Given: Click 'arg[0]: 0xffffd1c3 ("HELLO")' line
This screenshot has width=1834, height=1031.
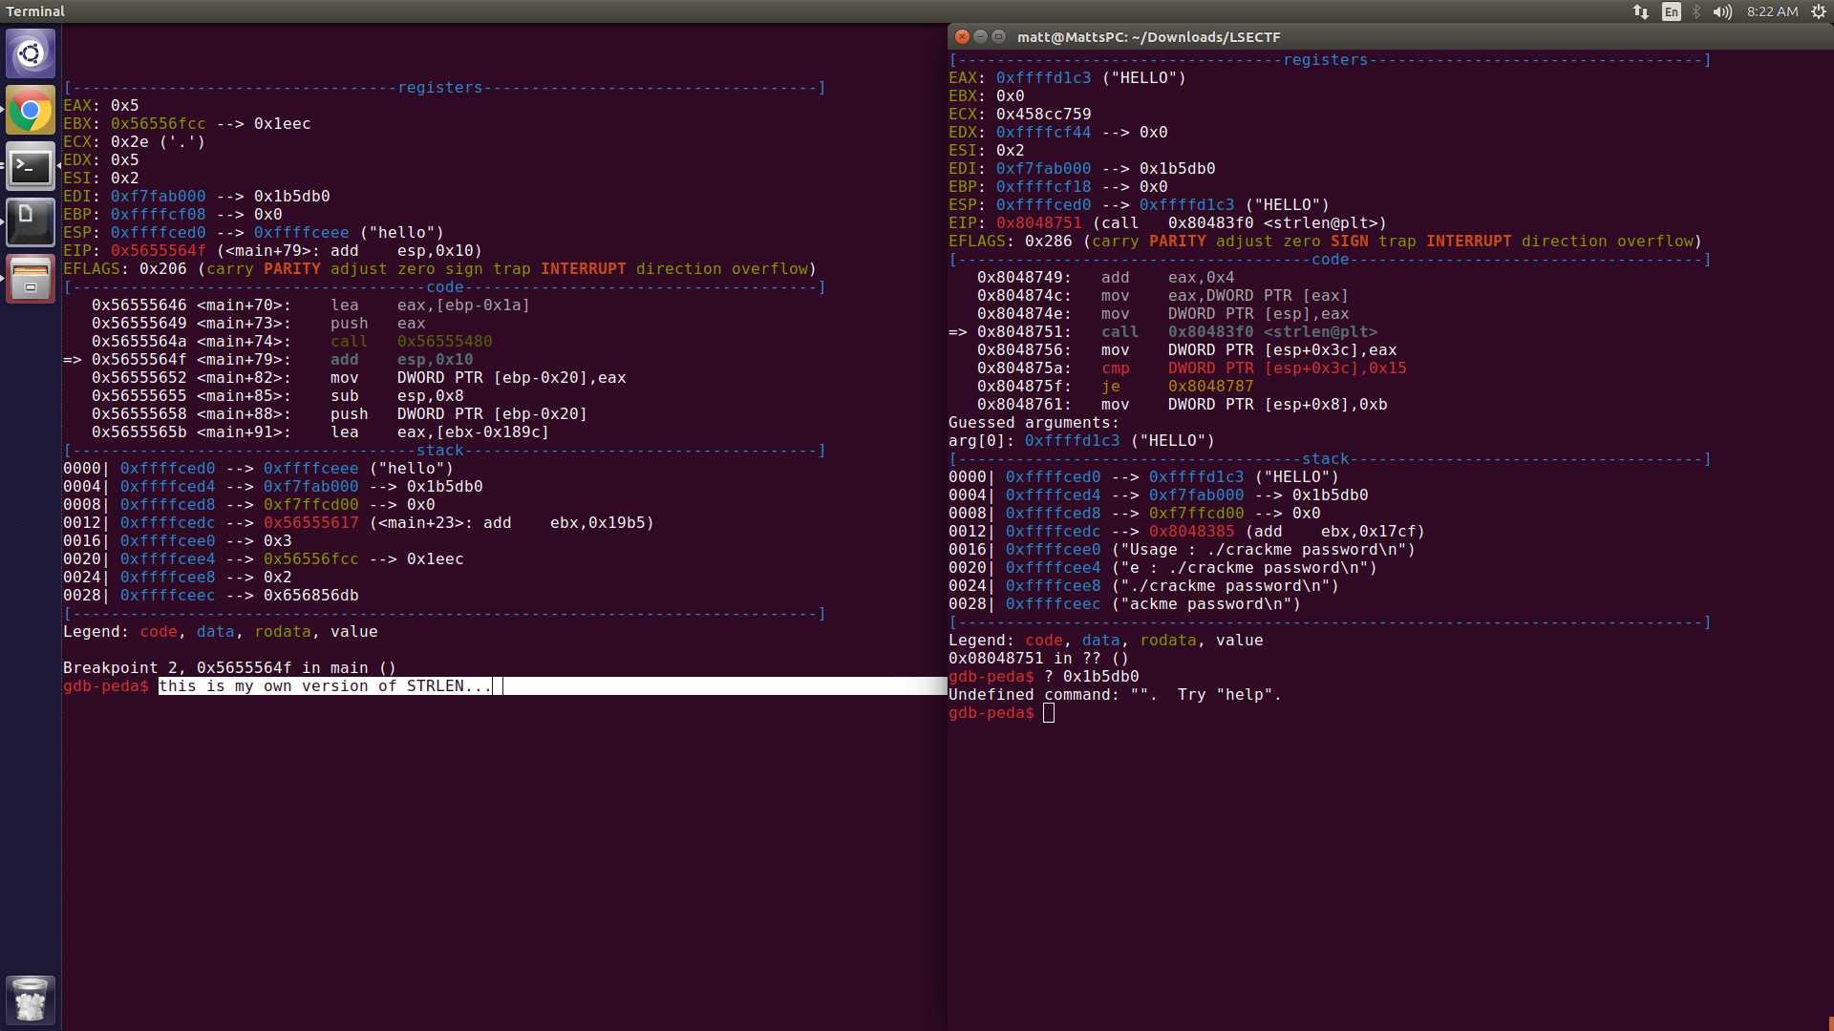Looking at the screenshot, I should [x=1082, y=441].
